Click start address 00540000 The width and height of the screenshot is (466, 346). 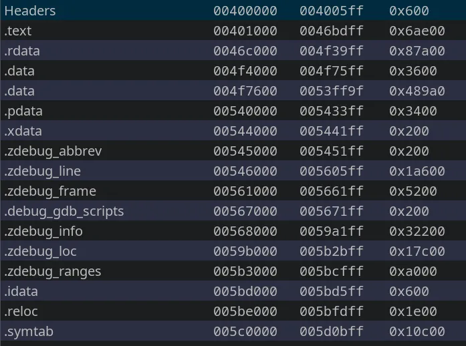(x=245, y=111)
